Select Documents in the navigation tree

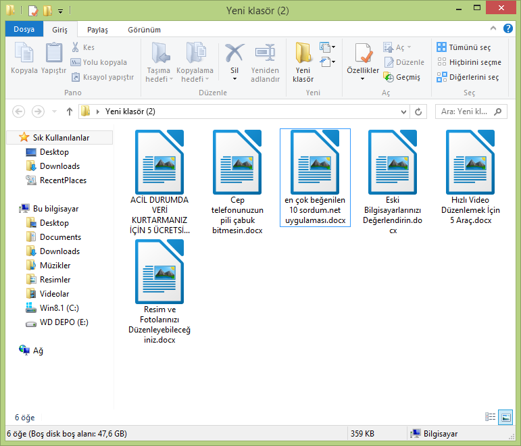(x=60, y=237)
